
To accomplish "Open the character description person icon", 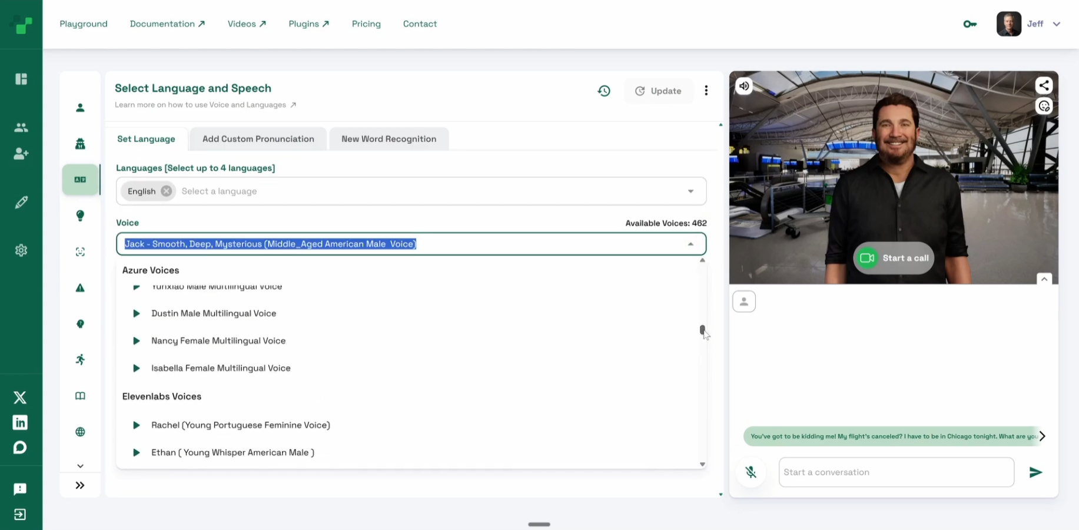I will [80, 108].
